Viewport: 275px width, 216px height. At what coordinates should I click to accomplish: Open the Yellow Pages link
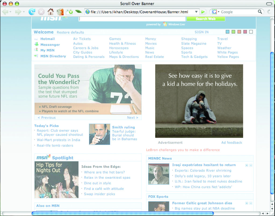[x=228, y=57]
